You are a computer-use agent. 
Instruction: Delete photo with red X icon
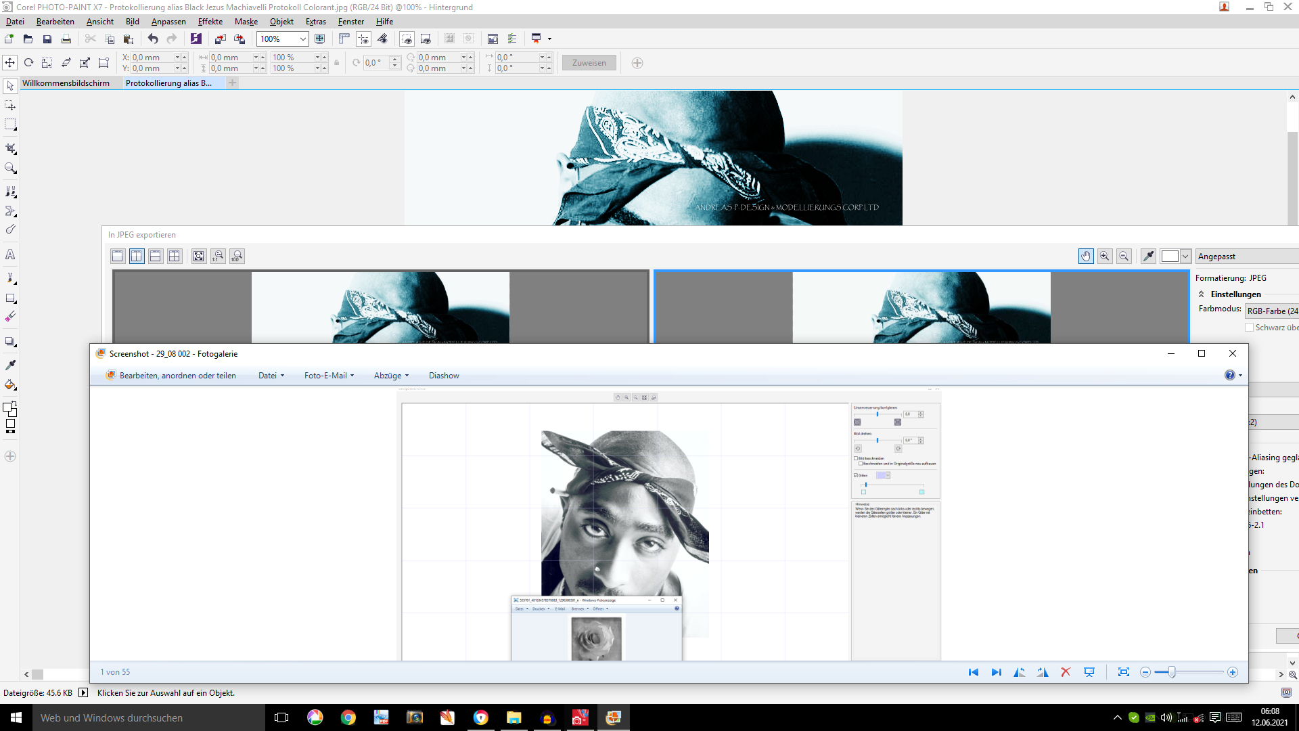pyautogui.click(x=1066, y=672)
